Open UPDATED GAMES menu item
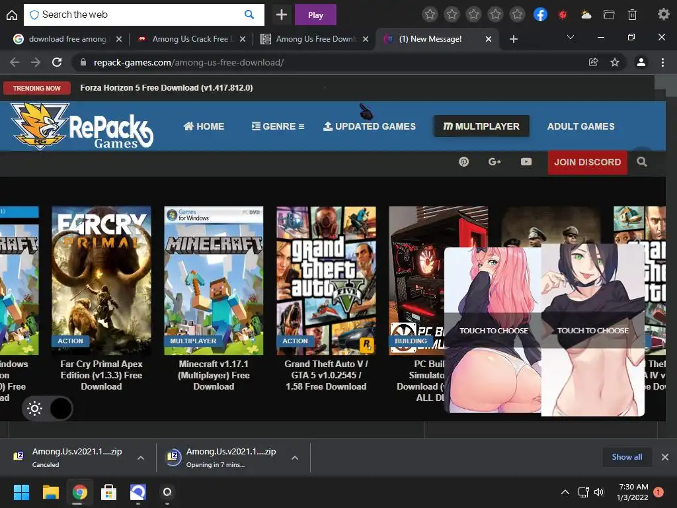 click(x=370, y=126)
